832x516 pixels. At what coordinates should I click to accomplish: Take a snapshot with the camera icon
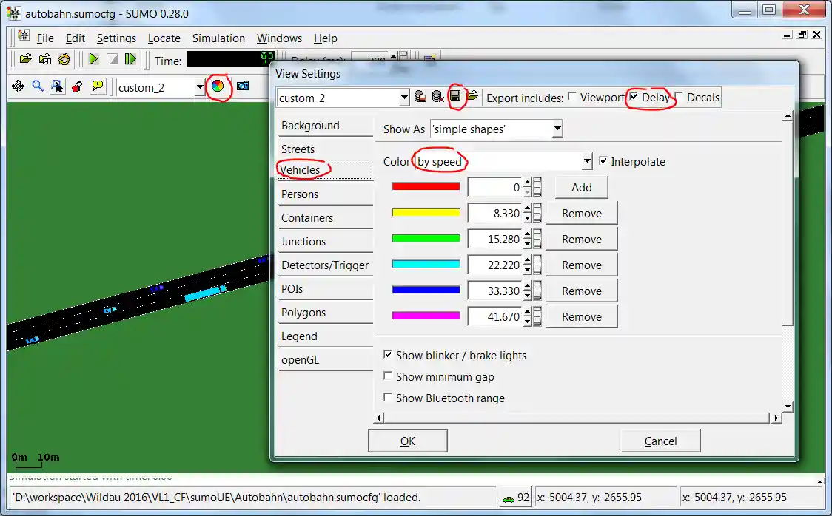tap(241, 86)
